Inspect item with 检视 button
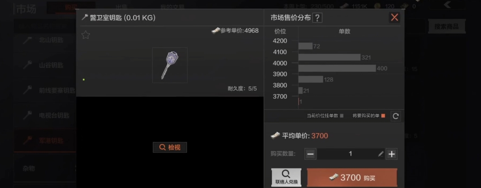This screenshot has height=188, width=481. (170, 147)
